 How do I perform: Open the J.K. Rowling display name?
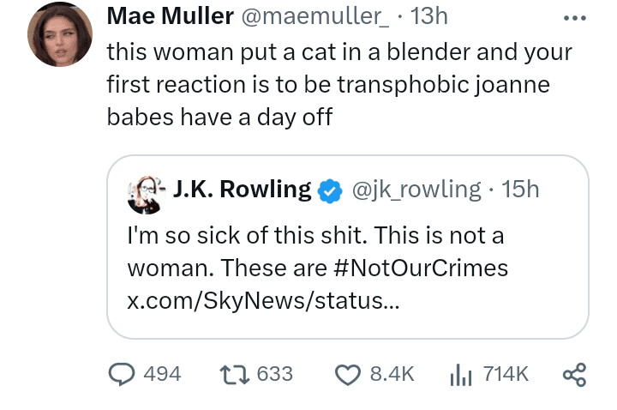[x=242, y=190]
